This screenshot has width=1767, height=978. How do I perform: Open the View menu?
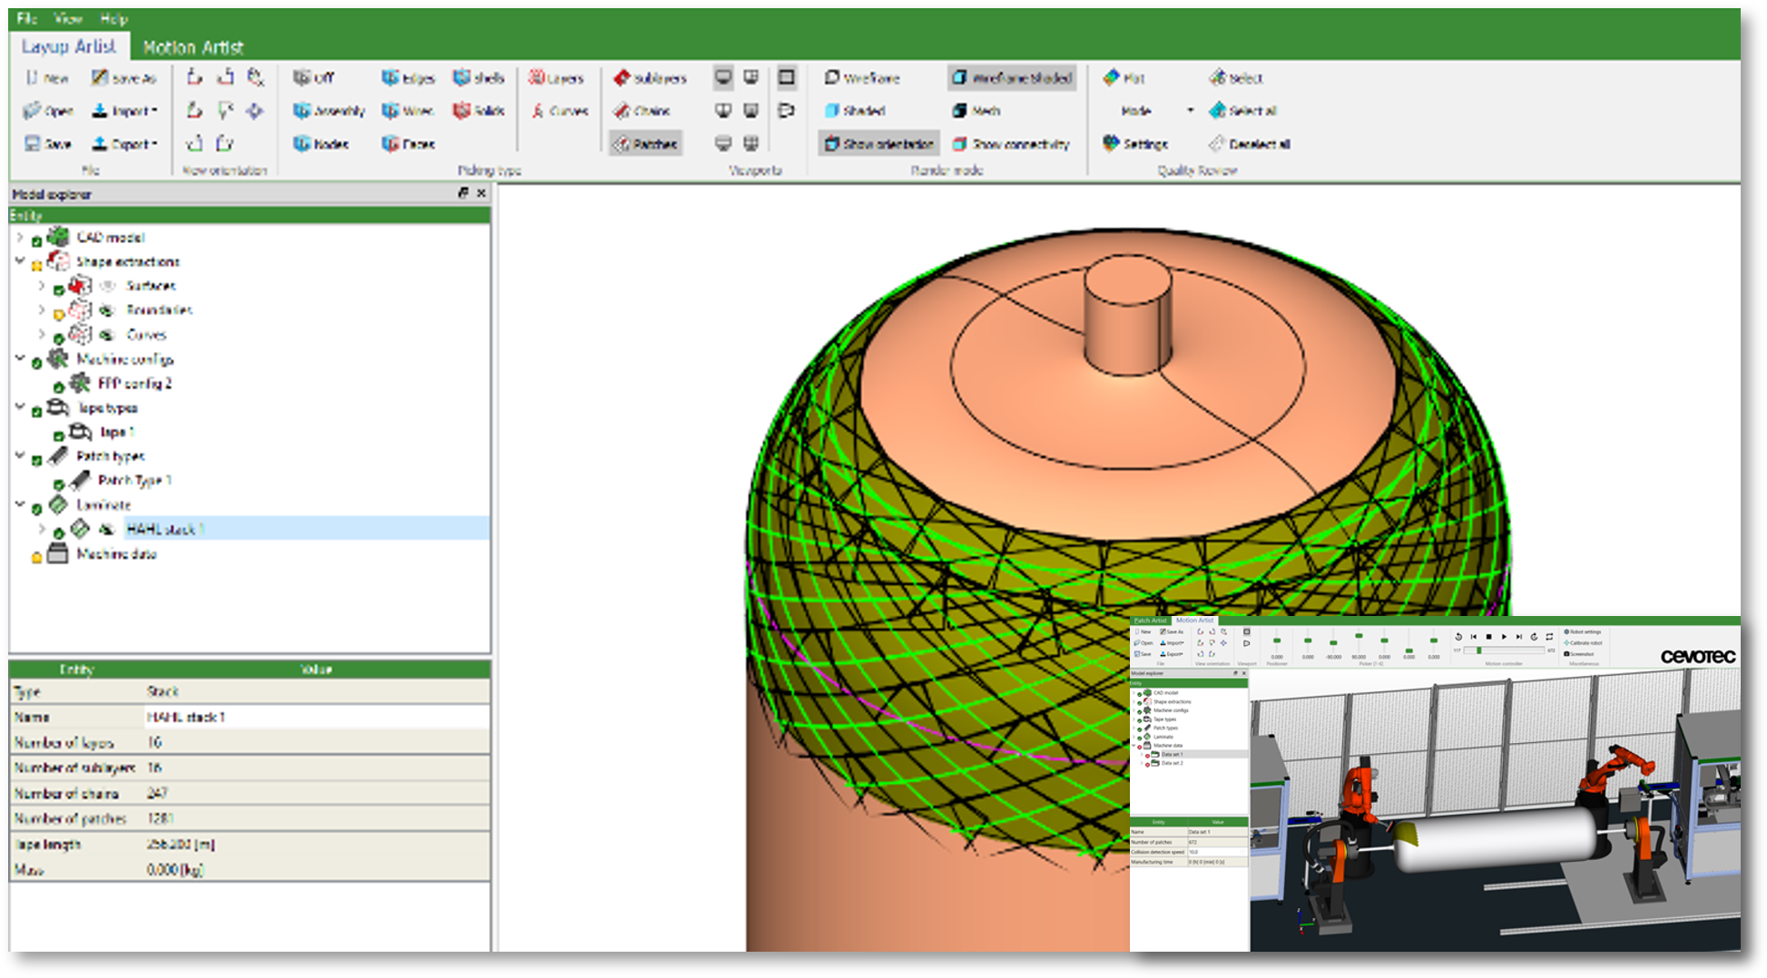pos(67,18)
